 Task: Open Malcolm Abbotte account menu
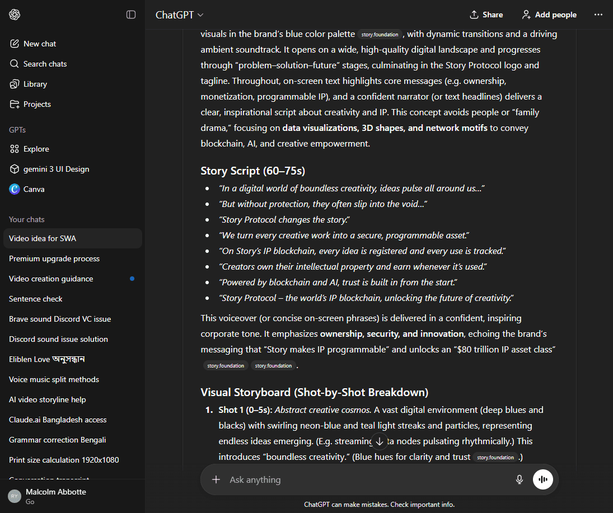tap(56, 496)
